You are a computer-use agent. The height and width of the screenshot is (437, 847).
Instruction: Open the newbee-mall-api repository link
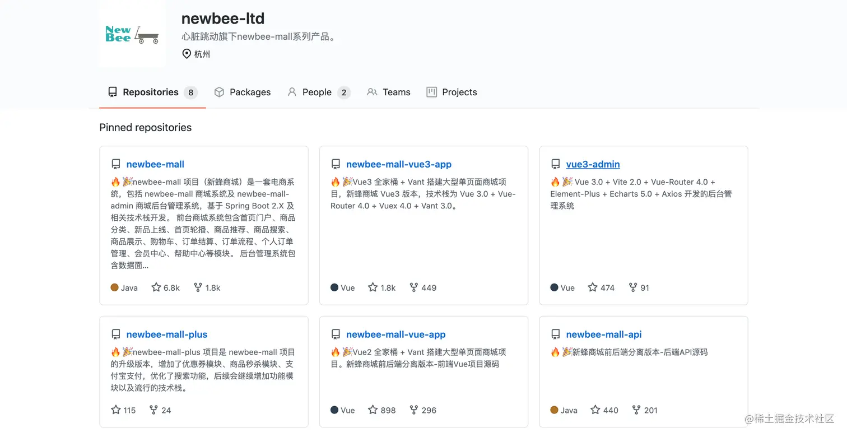click(604, 334)
